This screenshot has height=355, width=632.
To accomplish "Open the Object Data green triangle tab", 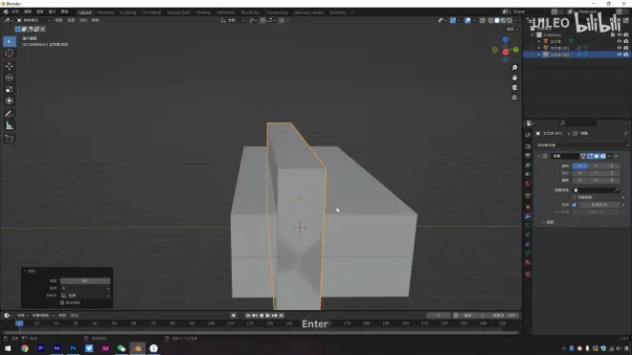I will click(x=528, y=253).
